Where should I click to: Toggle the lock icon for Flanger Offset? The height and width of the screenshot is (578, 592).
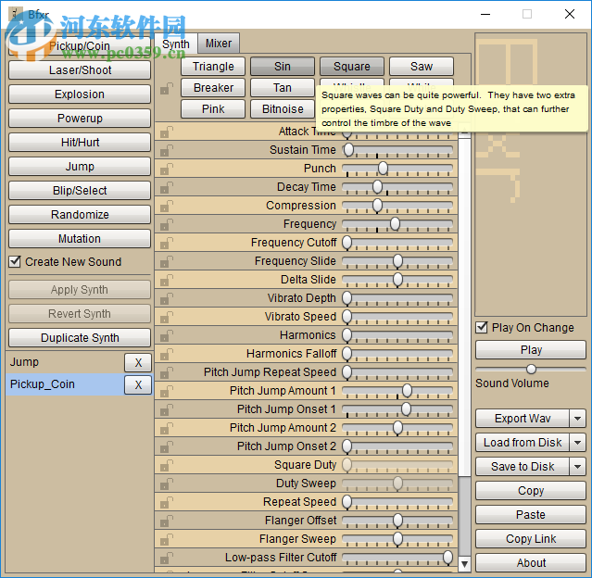[167, 521]
